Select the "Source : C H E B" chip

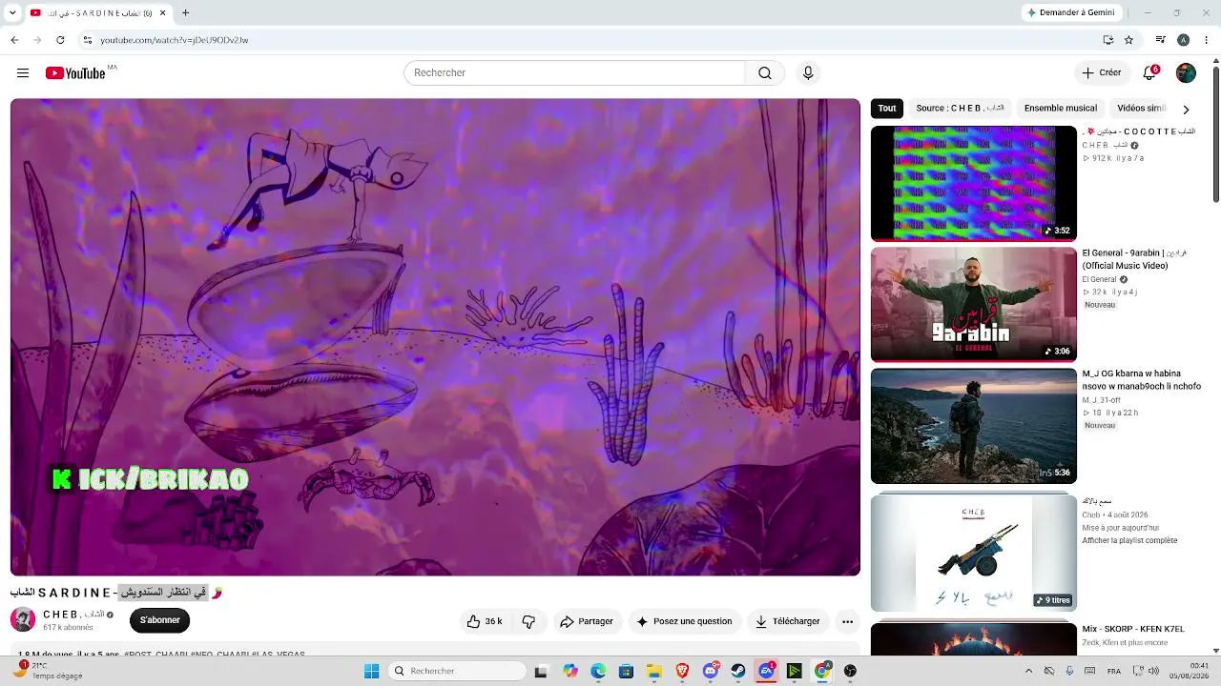coord(960,109)
